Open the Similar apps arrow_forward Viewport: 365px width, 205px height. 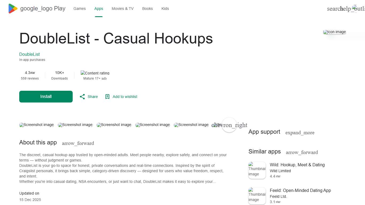pyautogui.click(x=302, y=152)
